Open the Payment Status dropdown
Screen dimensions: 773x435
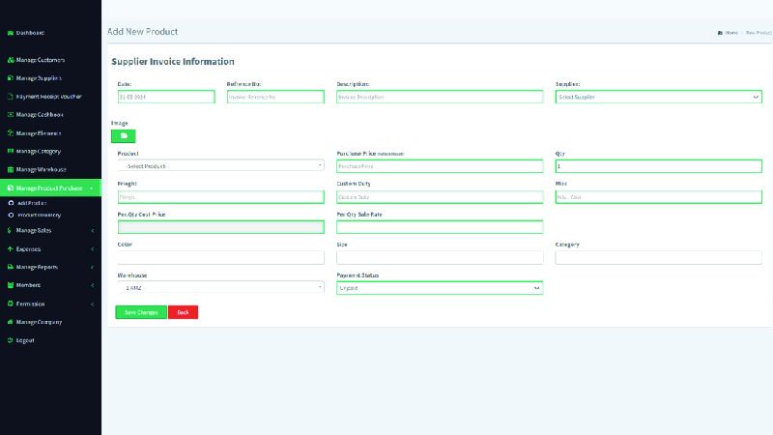click(440, 288)
